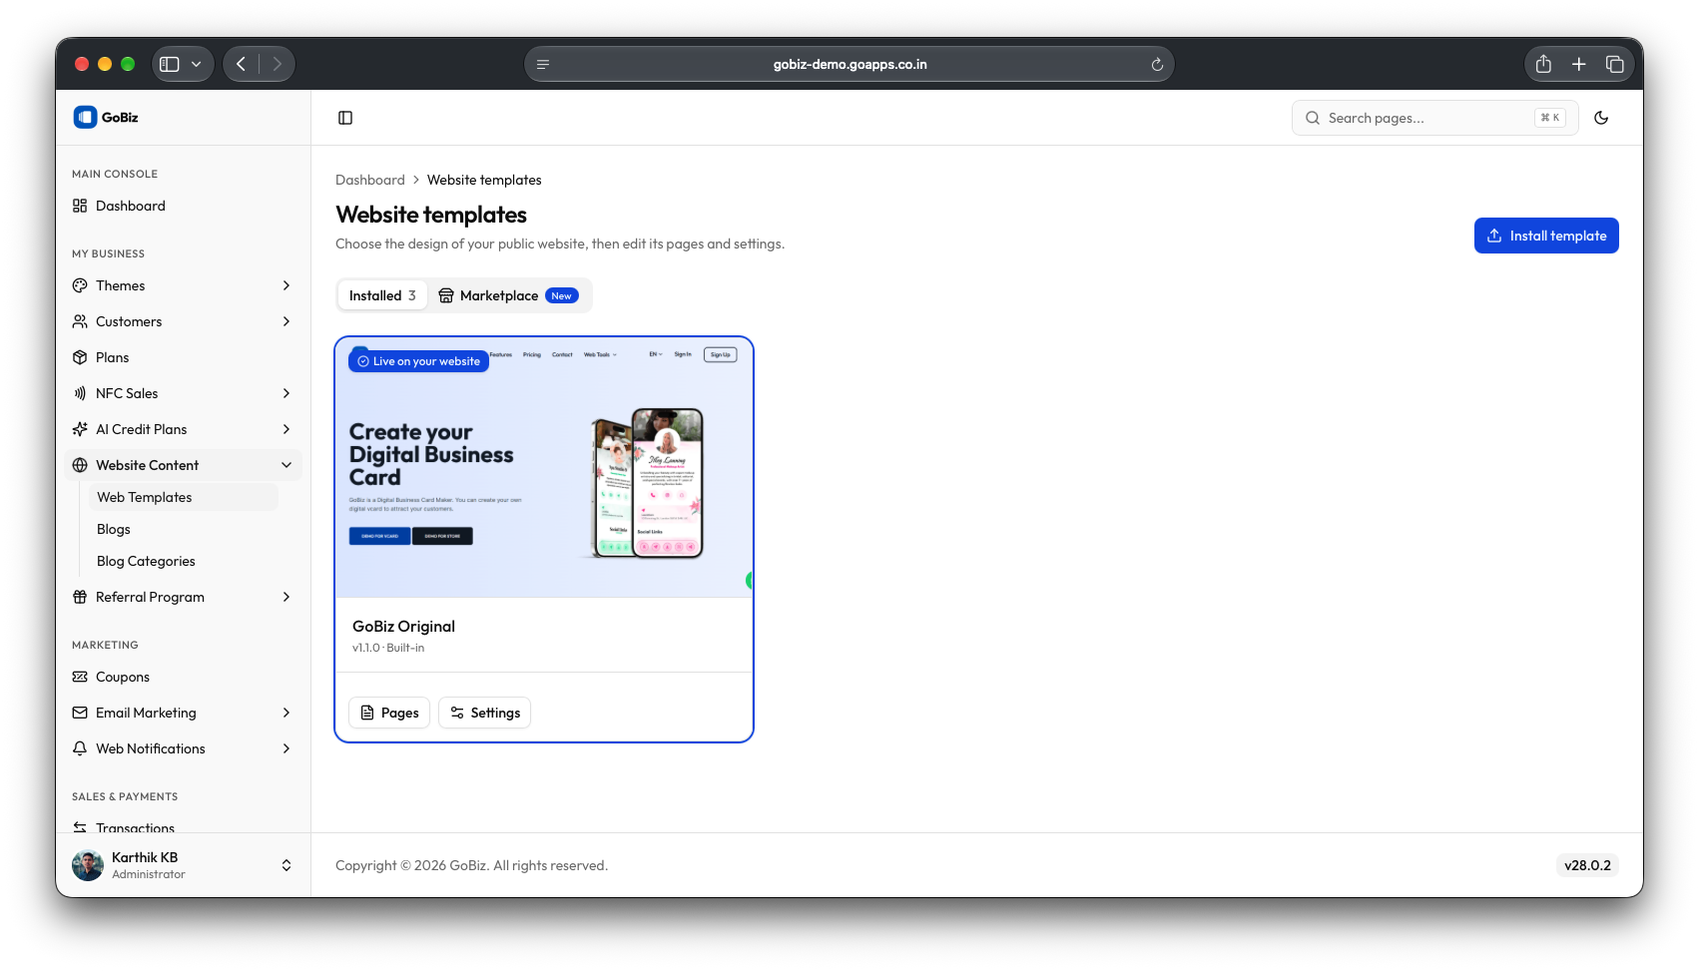Reload page with browser refresh icon
Screen dimensions: 1699x971
click(x=1157, y=65)
